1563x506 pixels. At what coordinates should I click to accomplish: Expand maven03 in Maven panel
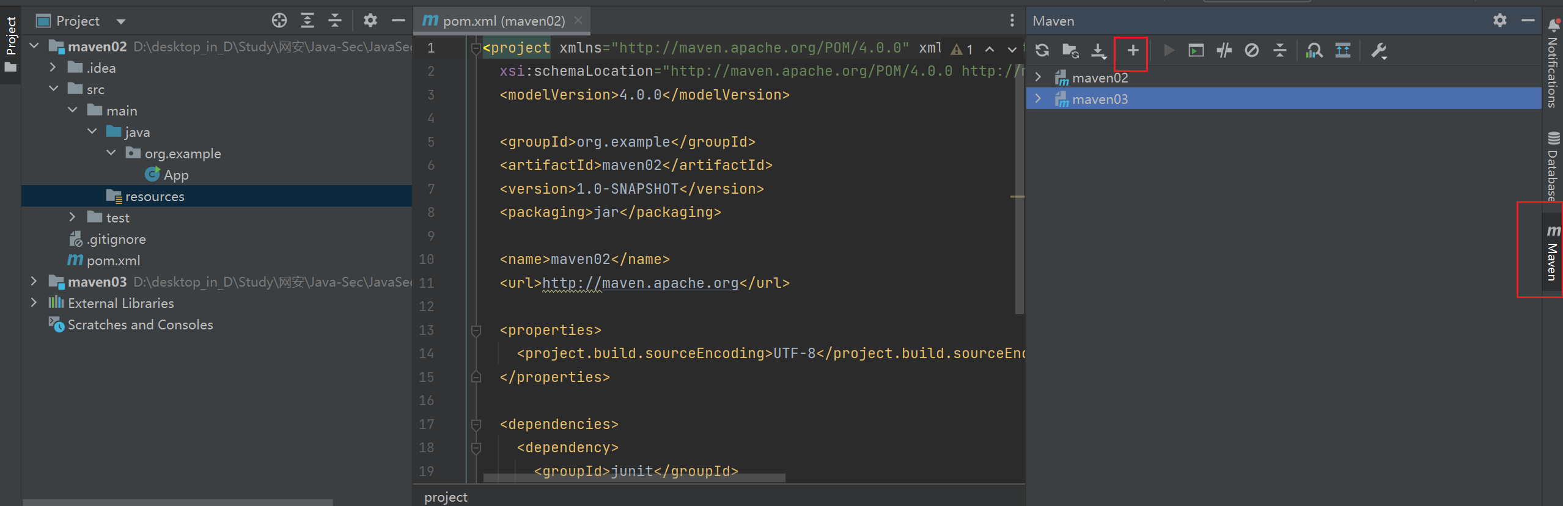point(1038,98)
